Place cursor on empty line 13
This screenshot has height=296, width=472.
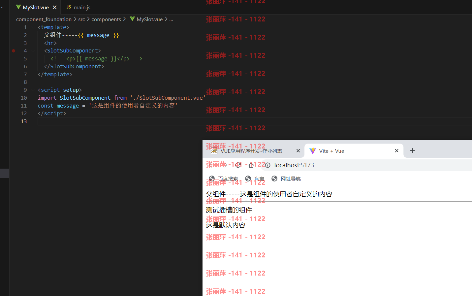click(254, 121)
